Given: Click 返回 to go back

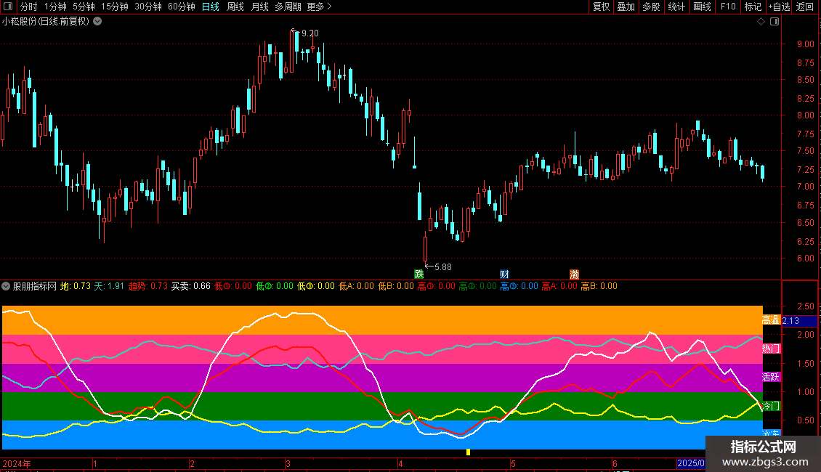Looking at the screenshot, I should point(805,7).
